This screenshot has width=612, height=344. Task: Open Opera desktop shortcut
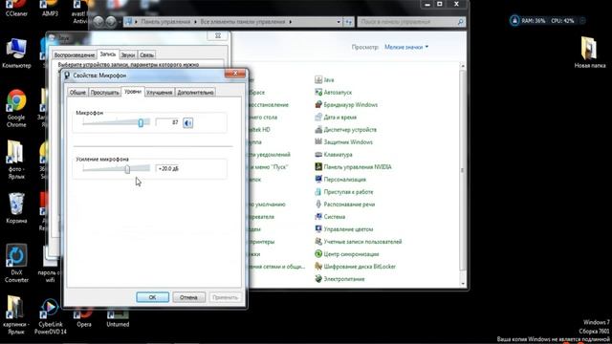click(84, 316)
